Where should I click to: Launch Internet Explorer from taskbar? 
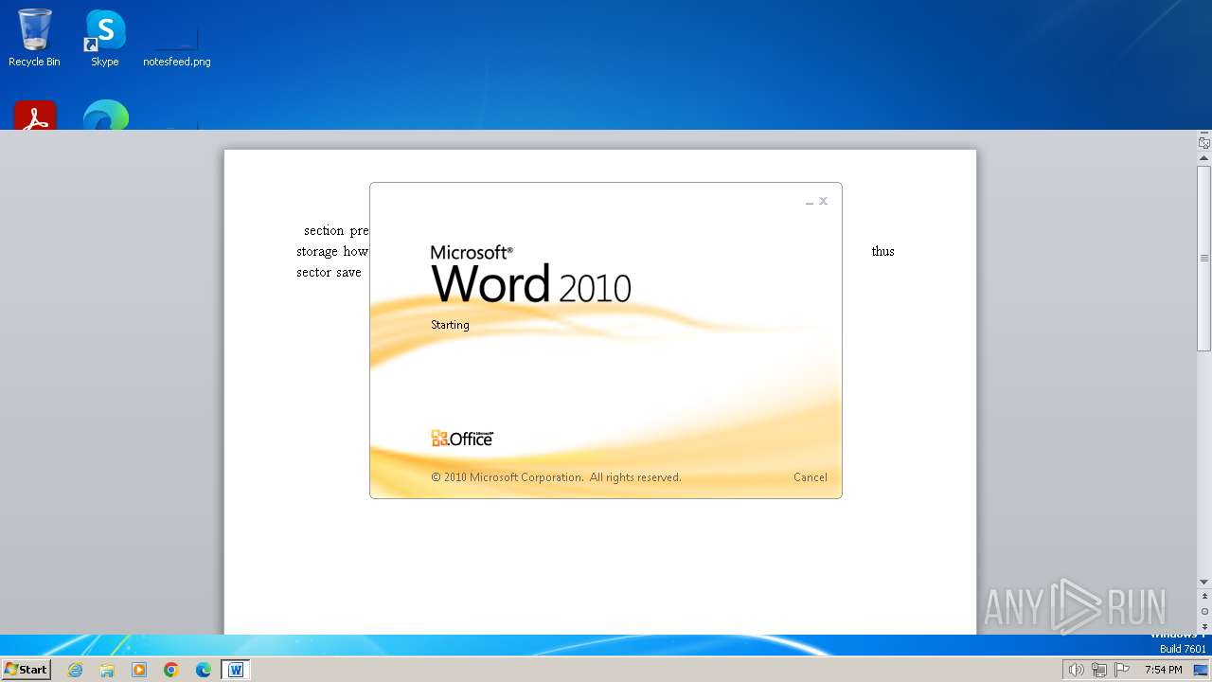point(76,670)
